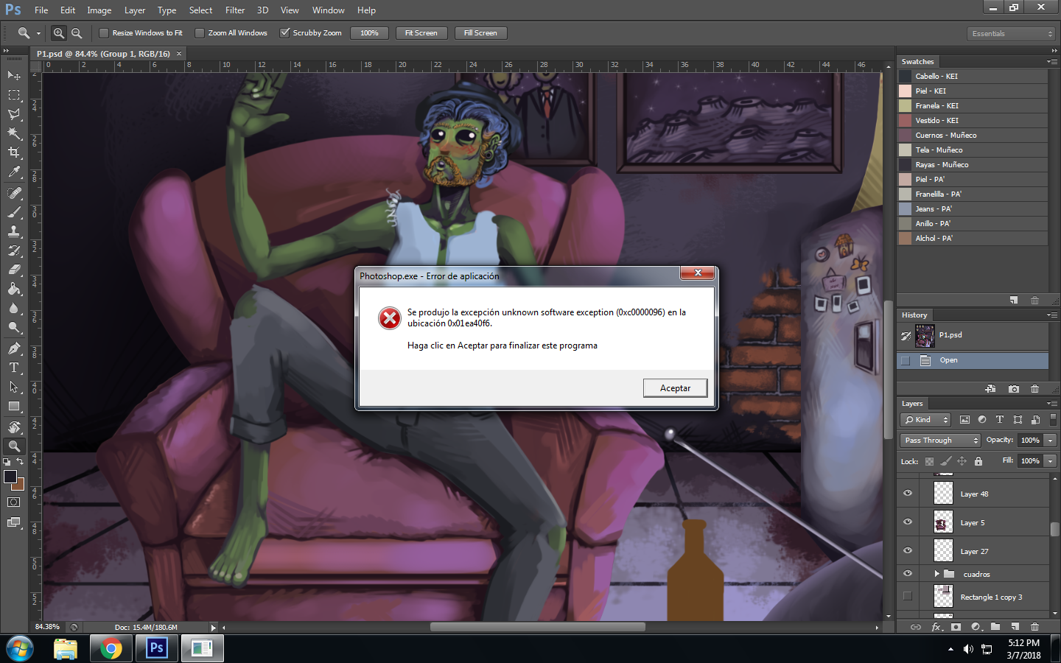Click the Fill Screen button
This screenshot has width=1061, height=663.
click(x=480, y=33)
